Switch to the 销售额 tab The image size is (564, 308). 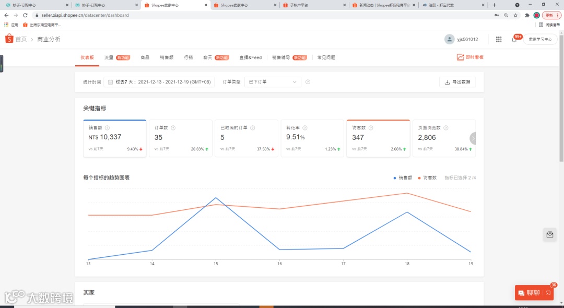click(x=167, y=57)
